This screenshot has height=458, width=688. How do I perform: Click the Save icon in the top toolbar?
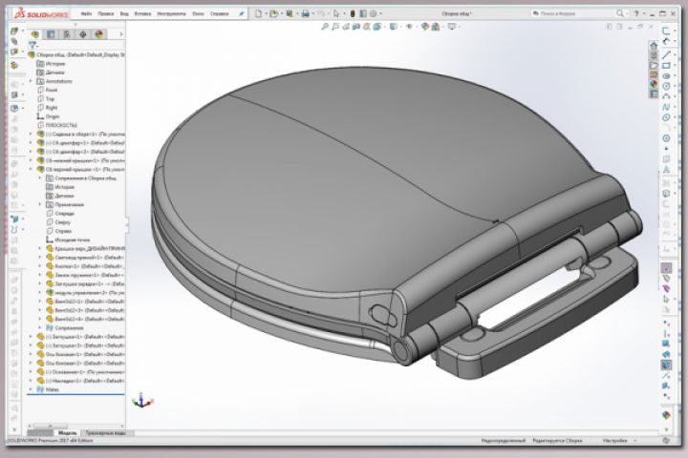[x=290, y=13]
